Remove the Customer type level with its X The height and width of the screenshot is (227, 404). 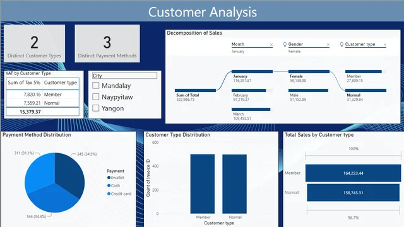[385, 45]
